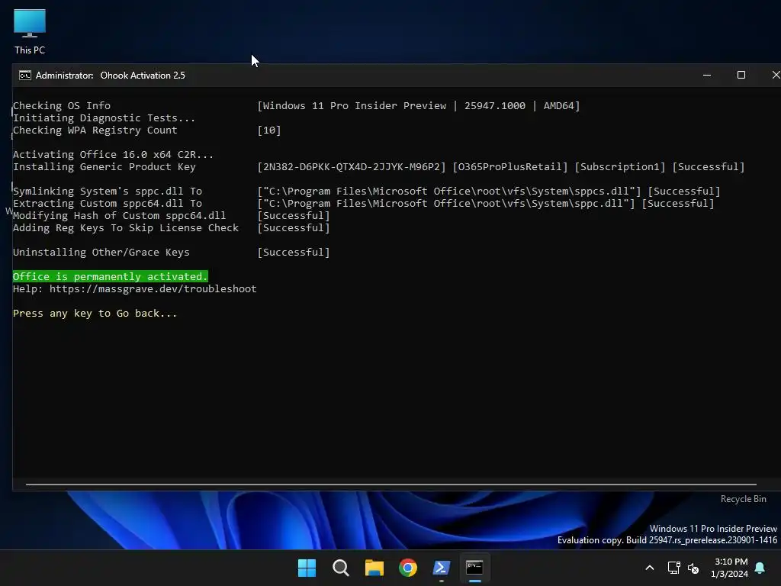Screen dimensions: 781x586
Task: Open the Windows Start menu
Action: [307, 568]
